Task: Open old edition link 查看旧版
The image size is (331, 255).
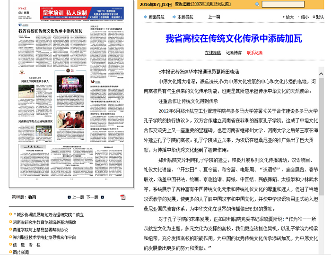Action: 203,4
